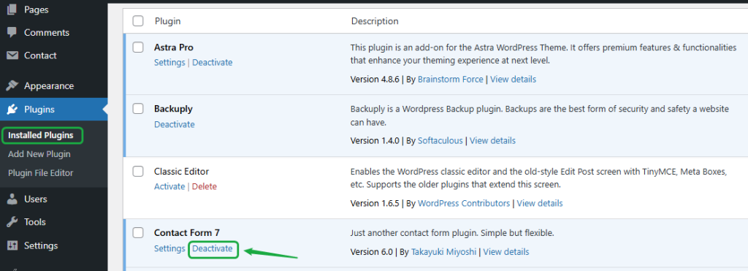The width and height of the screenshot is (748, 271).
Task: Select Plugin File Editor submenu item
Action: (41, 172)
